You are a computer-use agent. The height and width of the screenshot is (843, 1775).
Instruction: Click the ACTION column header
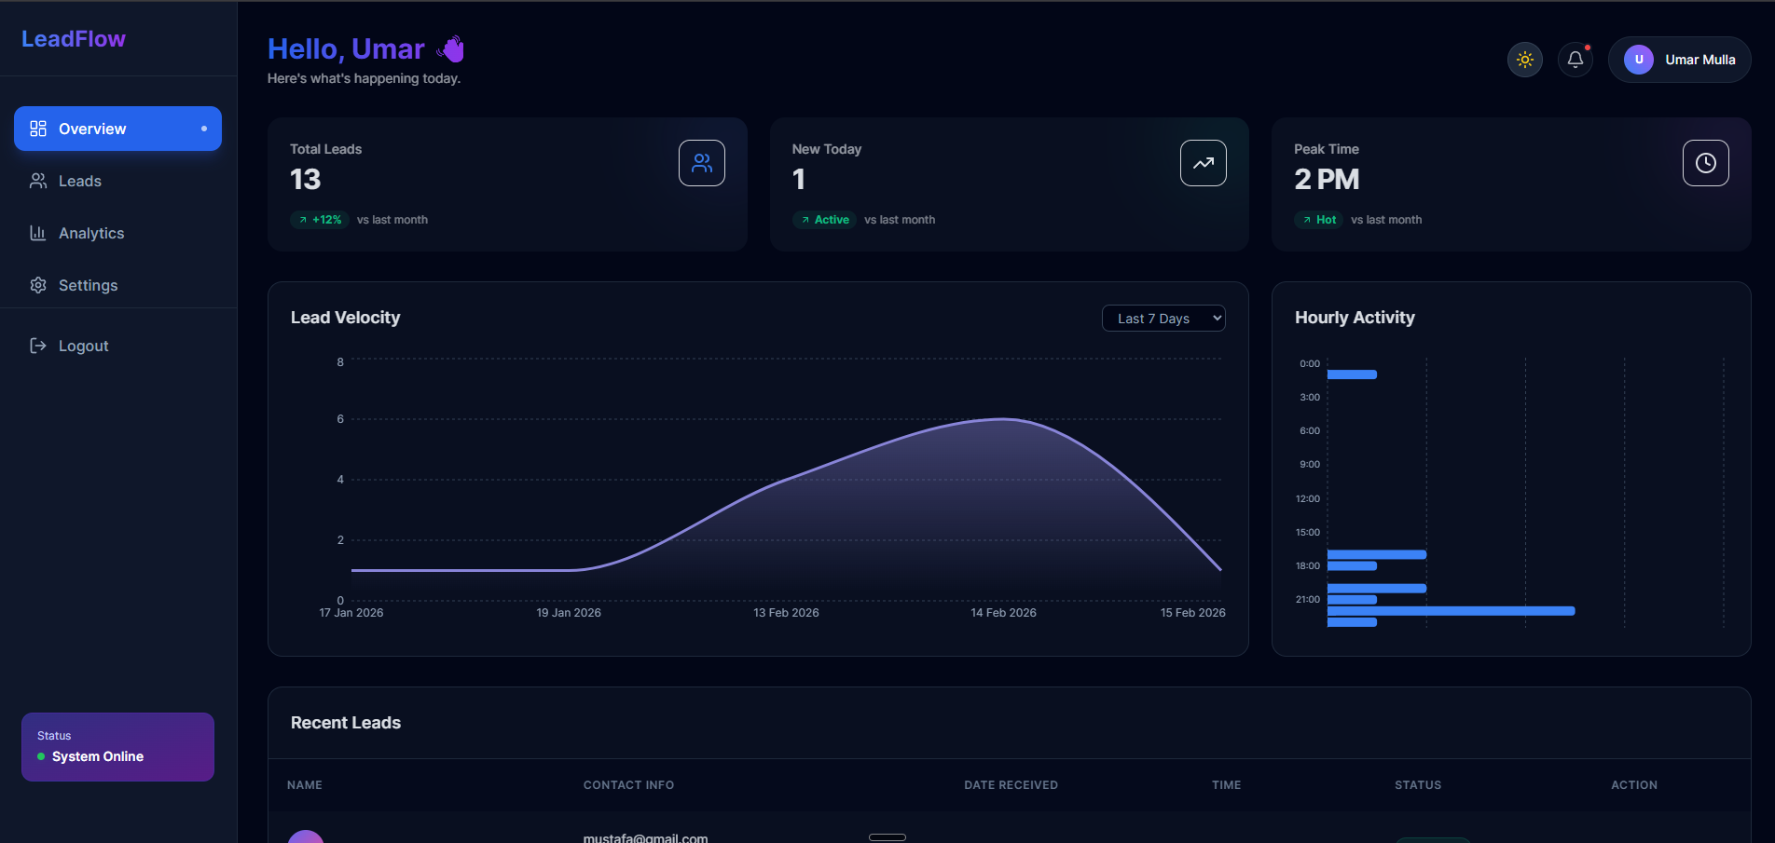point(1634,785)
